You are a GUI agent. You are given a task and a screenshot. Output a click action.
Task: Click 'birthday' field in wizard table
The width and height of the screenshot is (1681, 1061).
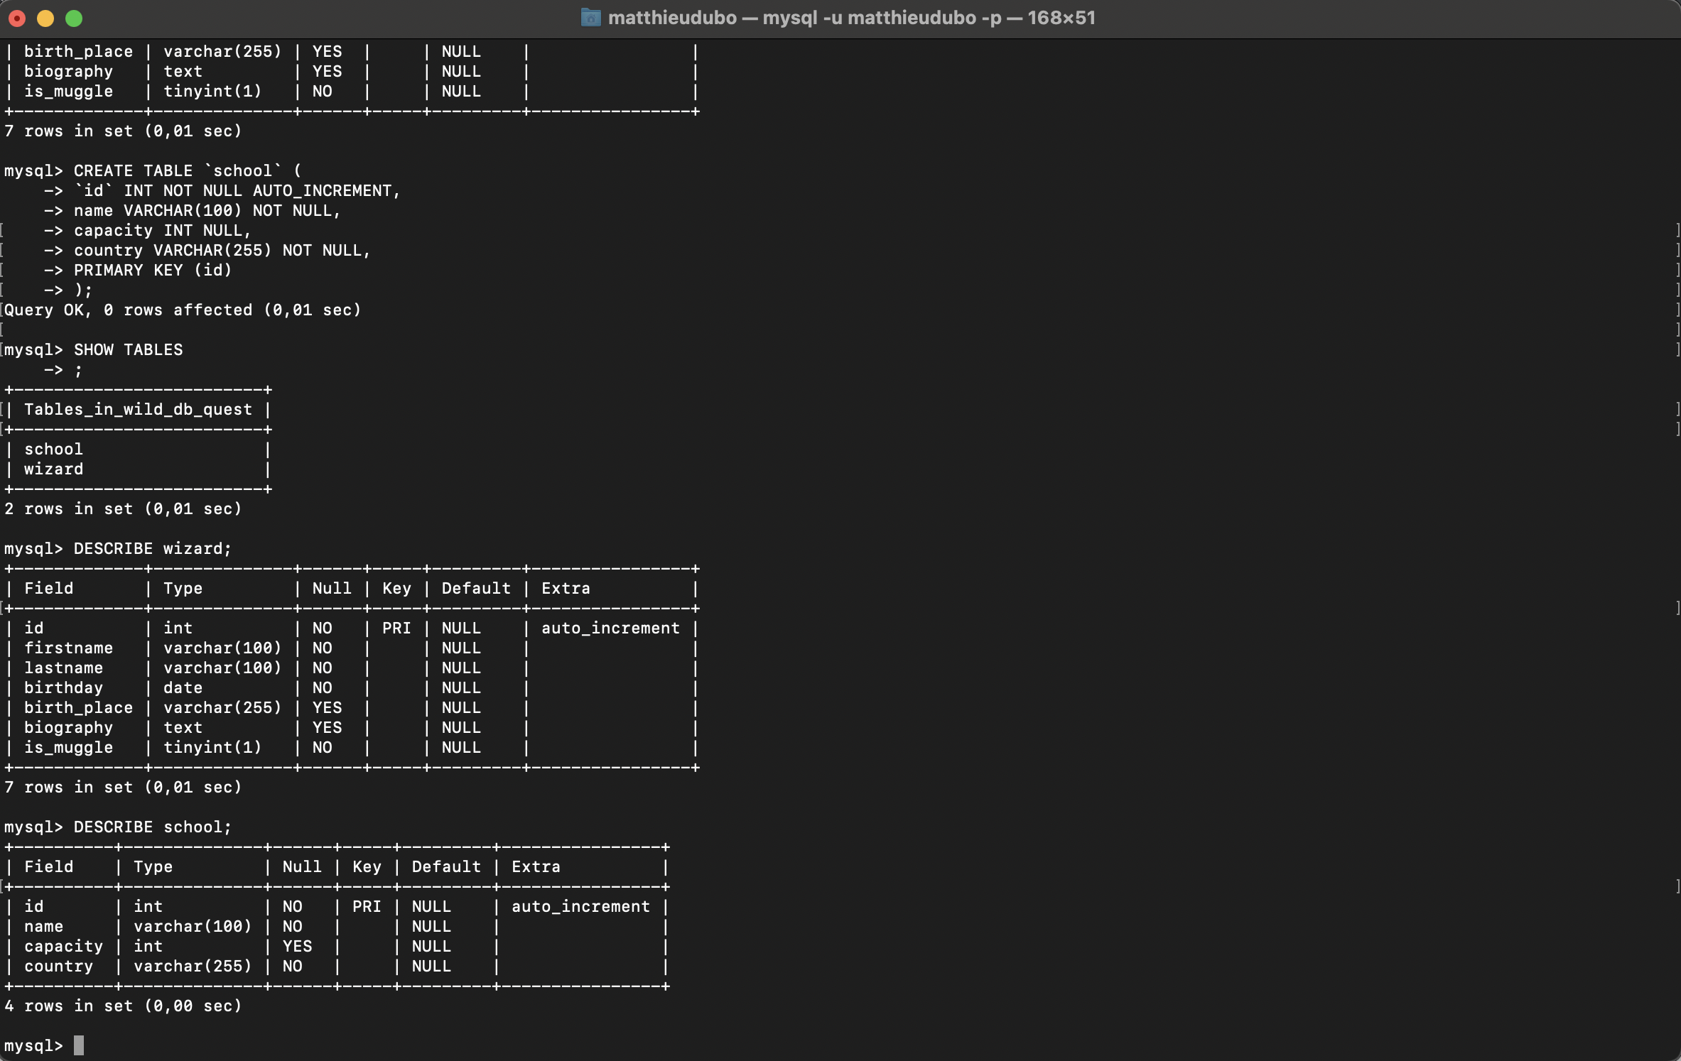pos(63,688)
